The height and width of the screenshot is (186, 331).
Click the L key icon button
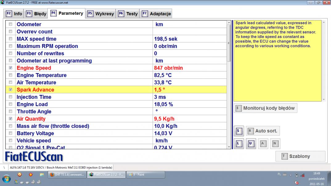point(239,144)
